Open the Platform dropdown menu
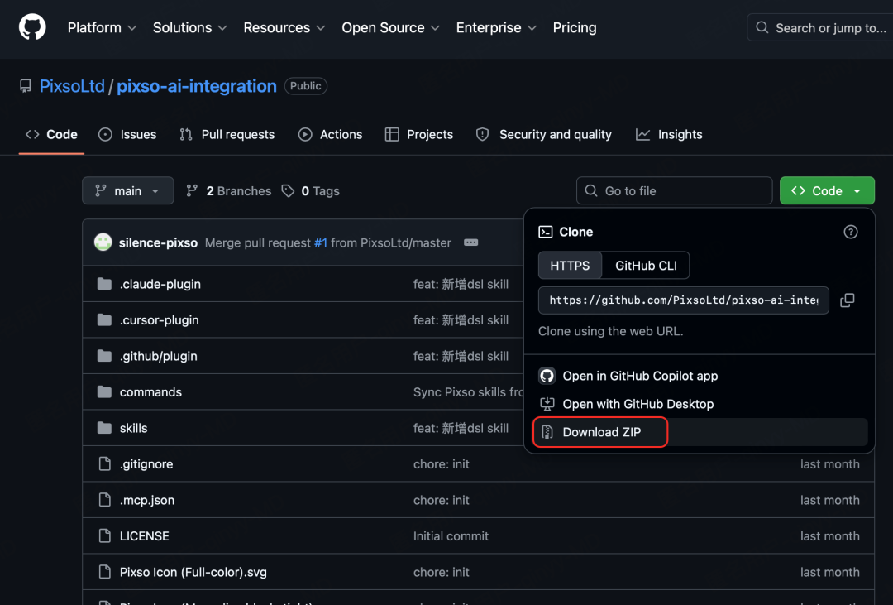This screenshot has height=605, width=893. coord(102,27)
